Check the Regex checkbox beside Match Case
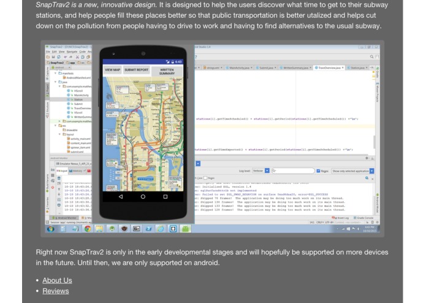Viewport: 426px width, 303px height. [205, 178]
